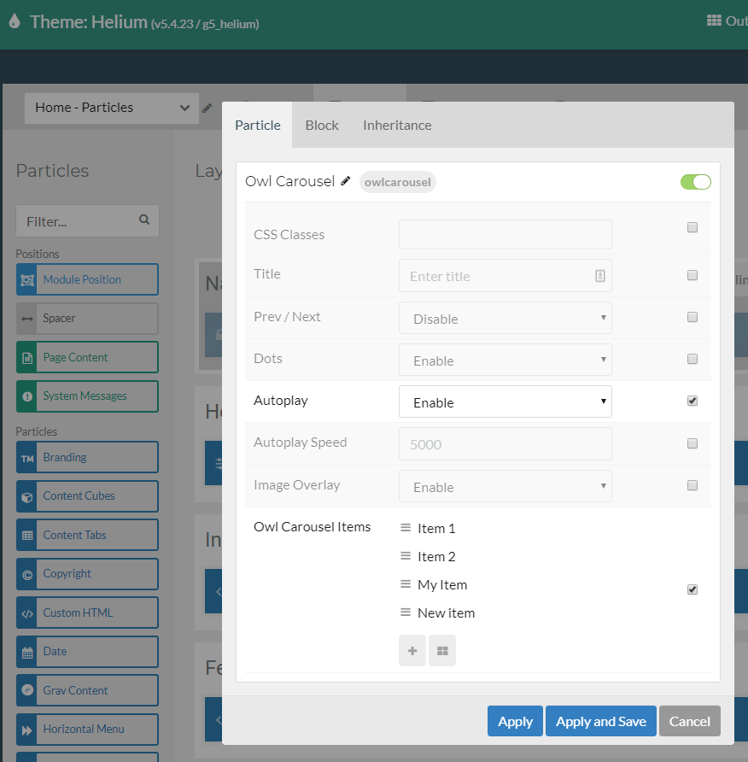Click the Branding TM icon

click(27, 458)
